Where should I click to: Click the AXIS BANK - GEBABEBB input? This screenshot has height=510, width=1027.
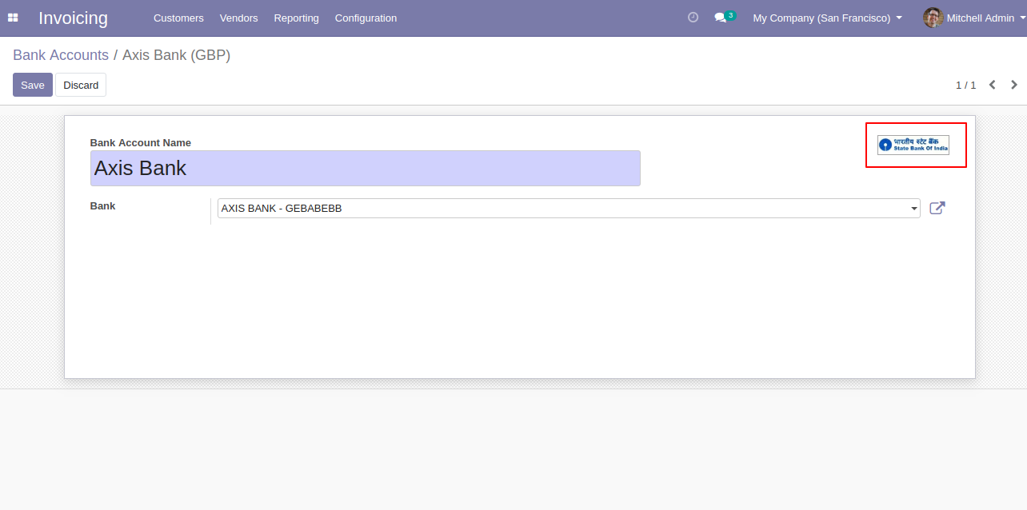pyautogui.click(x=569, y=209)
